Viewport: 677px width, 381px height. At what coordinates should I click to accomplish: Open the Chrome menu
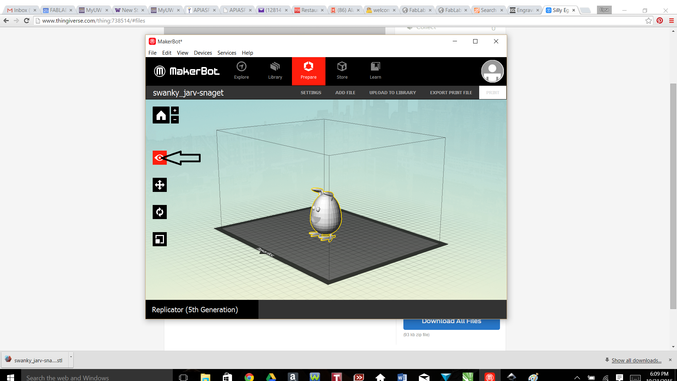[671, 20]
